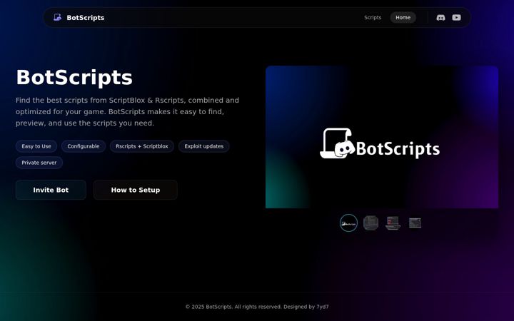The height and width of the screenshot is (321, 514).
Task: Open the How to Setup guide
Action: [x=136, y=190]
